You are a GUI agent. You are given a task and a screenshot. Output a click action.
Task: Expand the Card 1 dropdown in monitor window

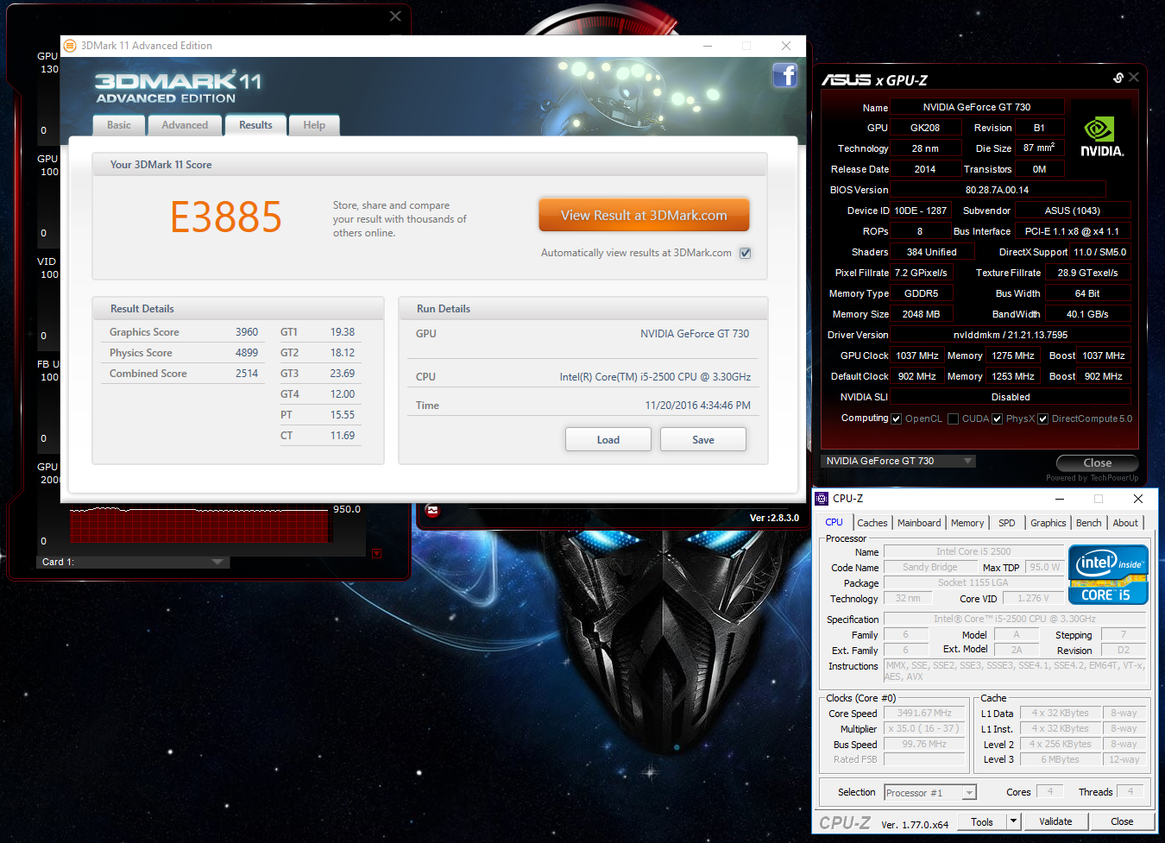click(133, 562)
